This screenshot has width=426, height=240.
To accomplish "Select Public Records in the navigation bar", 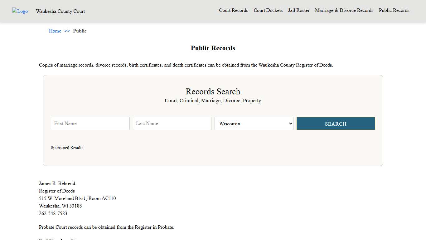I will tap(394, 10).
